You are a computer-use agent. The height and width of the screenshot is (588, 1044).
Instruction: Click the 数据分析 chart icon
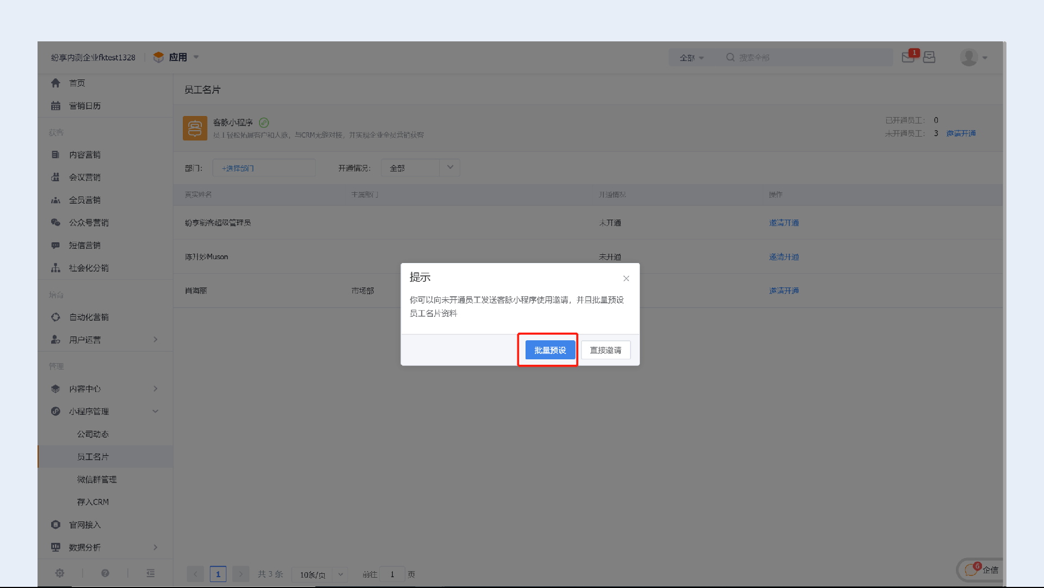tap(55, 547)
